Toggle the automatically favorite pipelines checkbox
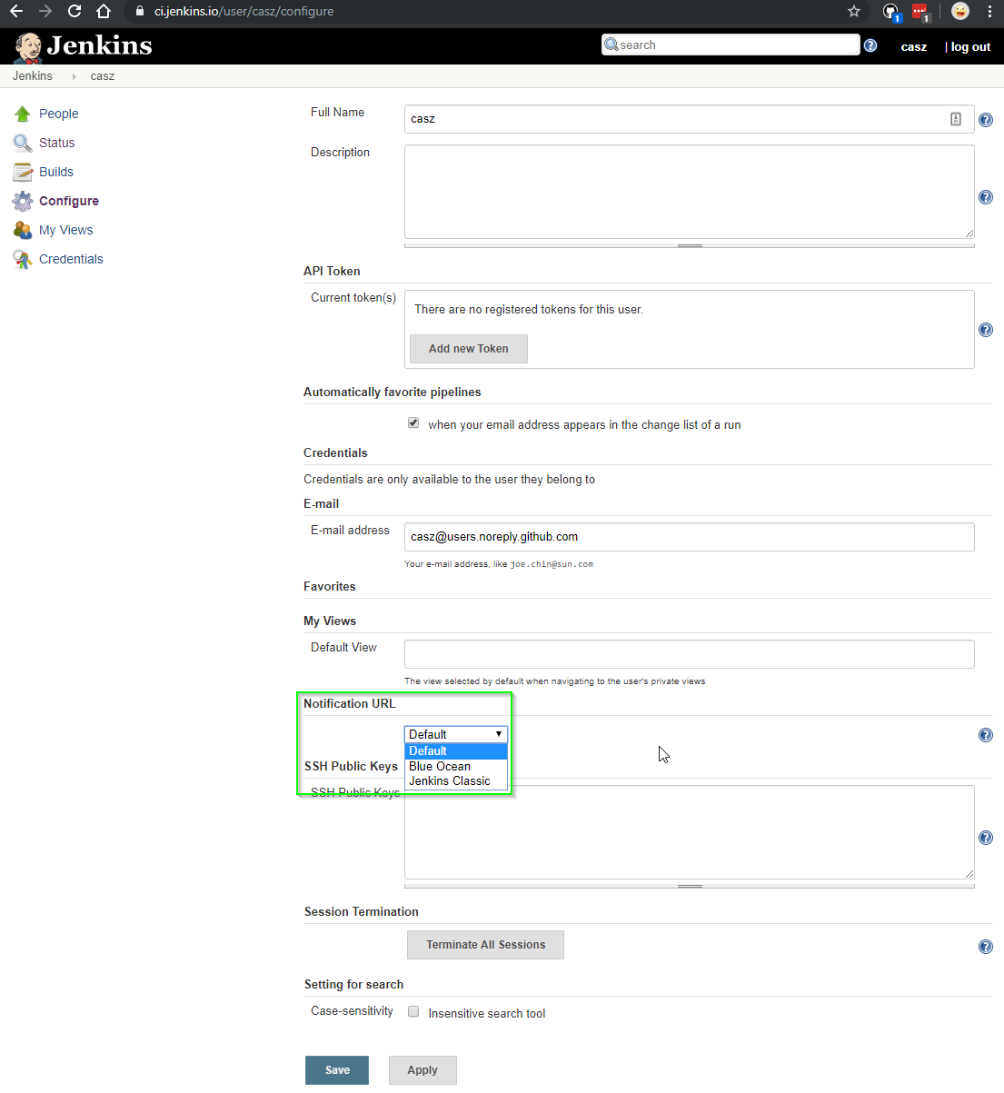 pyautogui.click(x=413, y=422)
